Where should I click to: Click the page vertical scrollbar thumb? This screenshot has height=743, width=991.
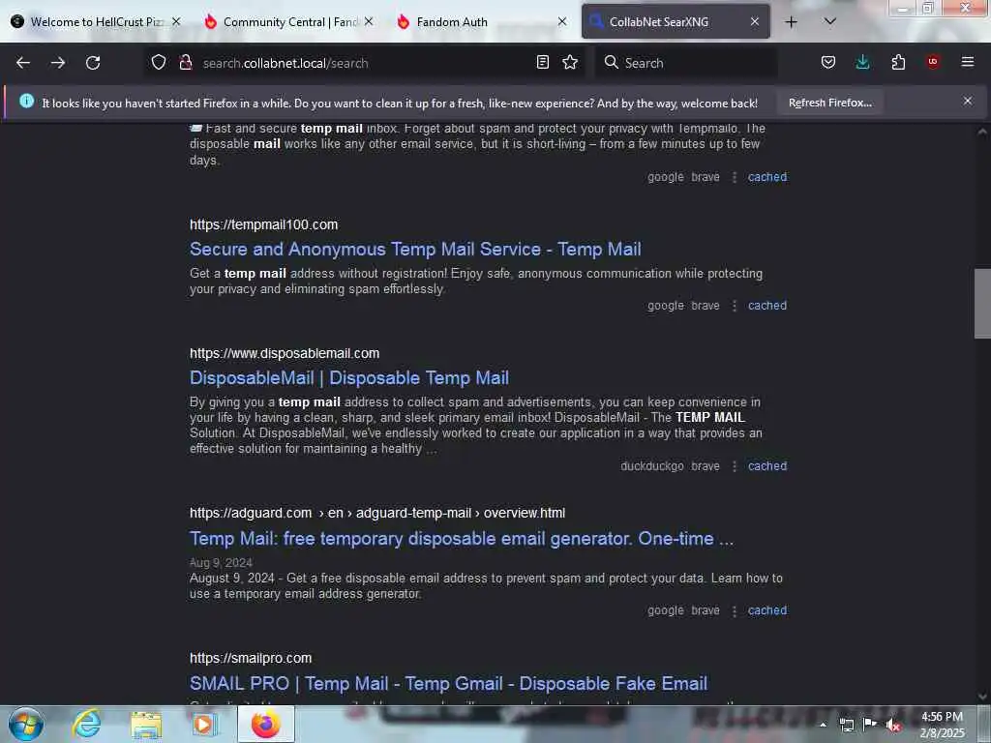(x=982, y=304)
